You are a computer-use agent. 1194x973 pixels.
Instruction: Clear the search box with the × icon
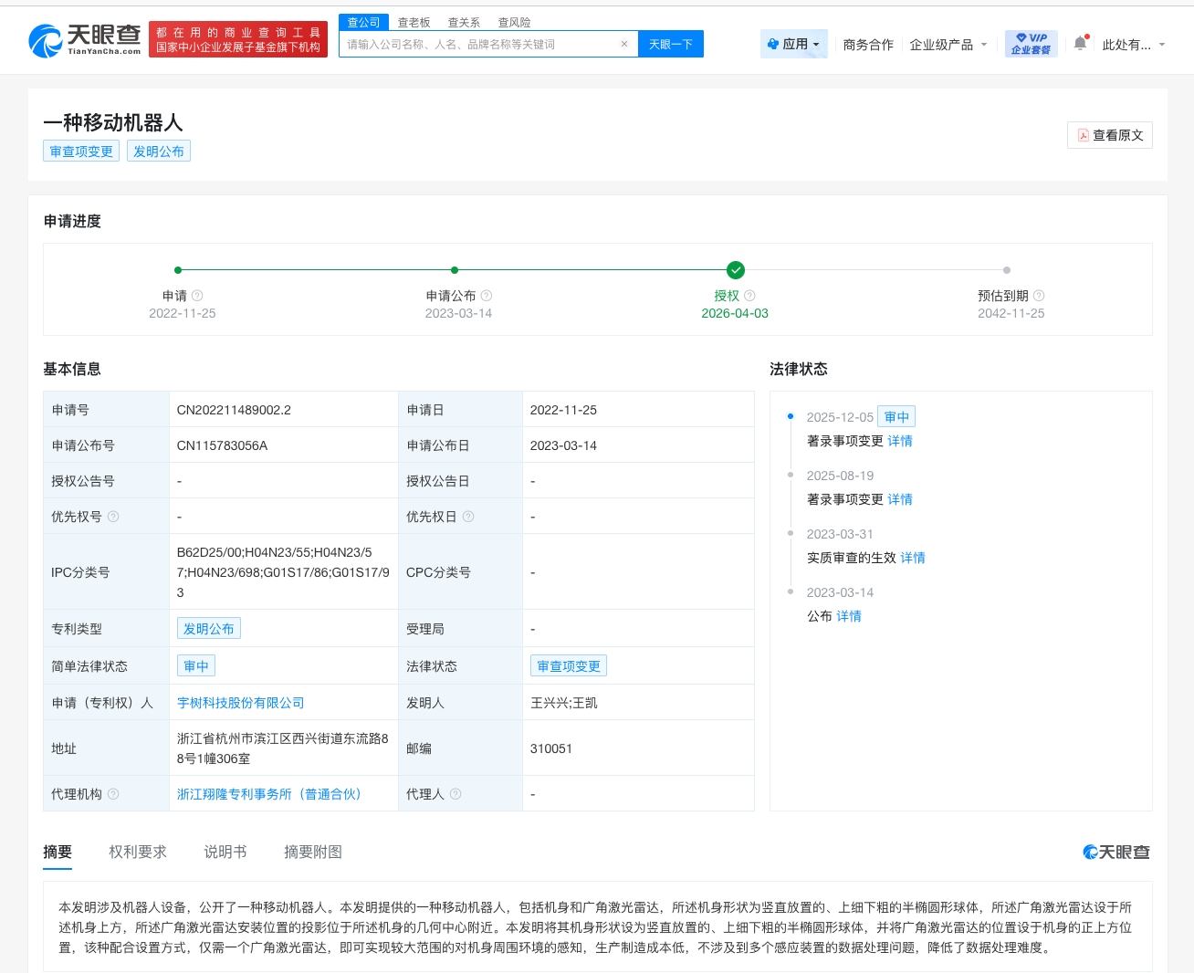(624, 43)
